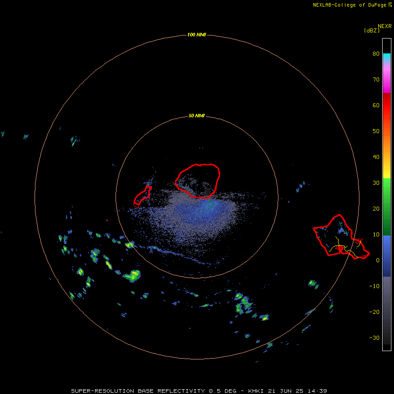Click the 50 NMI range ring label
This screenshot has height=394, width=394.
pos(197,116)
